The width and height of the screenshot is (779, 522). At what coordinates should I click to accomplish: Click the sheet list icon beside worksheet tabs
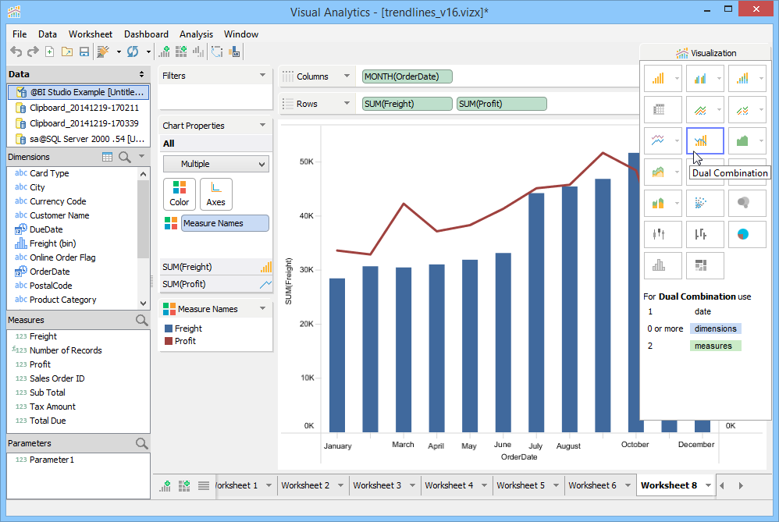coord(204,486)
